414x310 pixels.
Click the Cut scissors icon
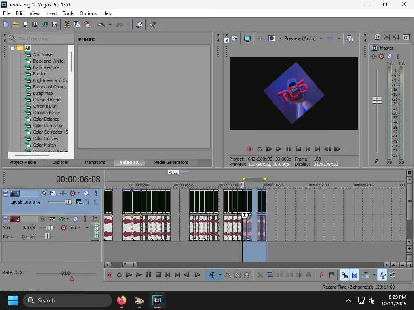click(x=67, y=25)
